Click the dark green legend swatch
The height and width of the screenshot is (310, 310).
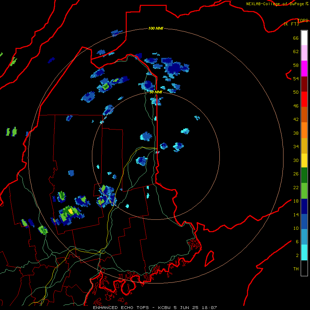click(304, 175)
